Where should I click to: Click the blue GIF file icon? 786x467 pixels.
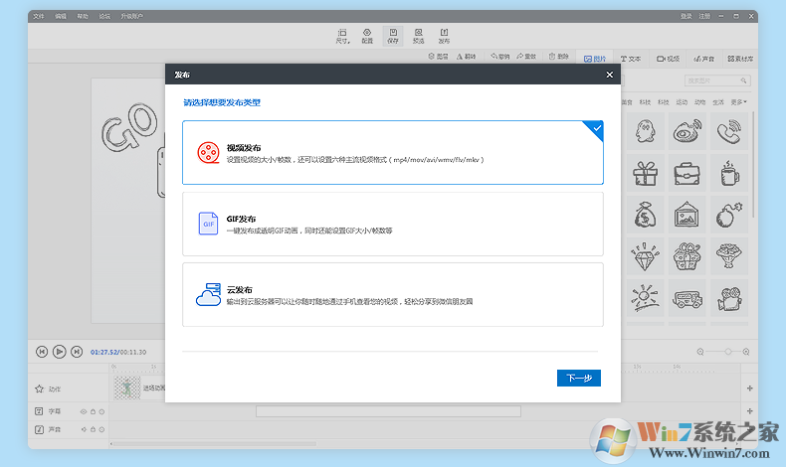tap(208, 224)
